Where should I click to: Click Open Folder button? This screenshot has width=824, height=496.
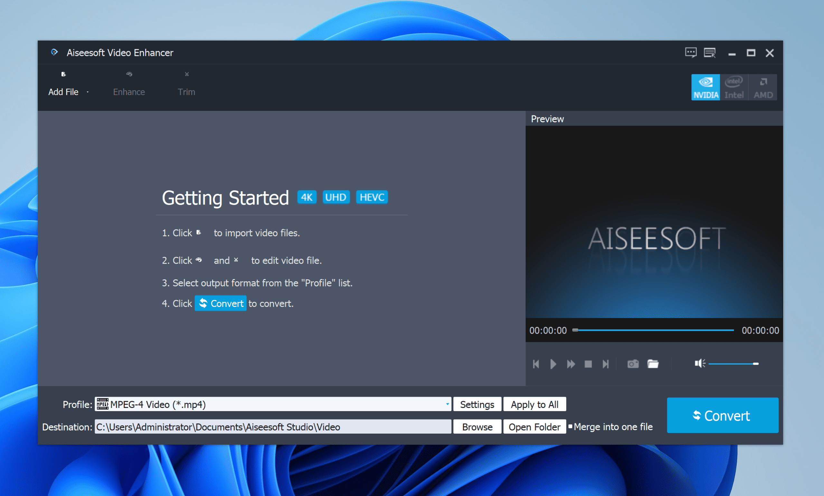click(534, 427)
